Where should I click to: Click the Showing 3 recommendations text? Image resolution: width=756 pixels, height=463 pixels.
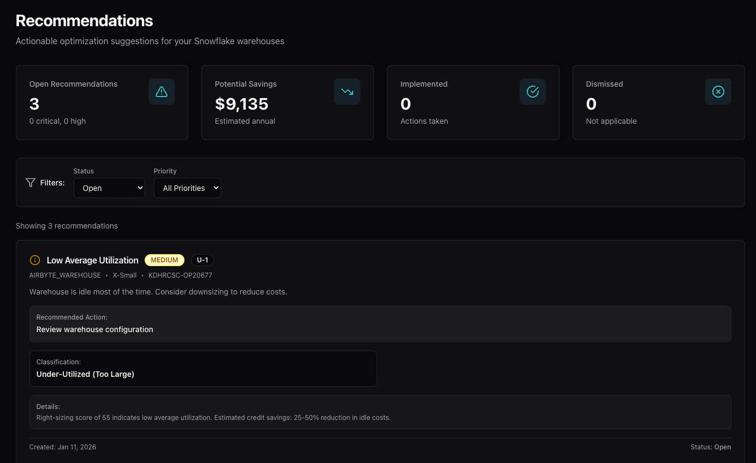coord(67,226)
